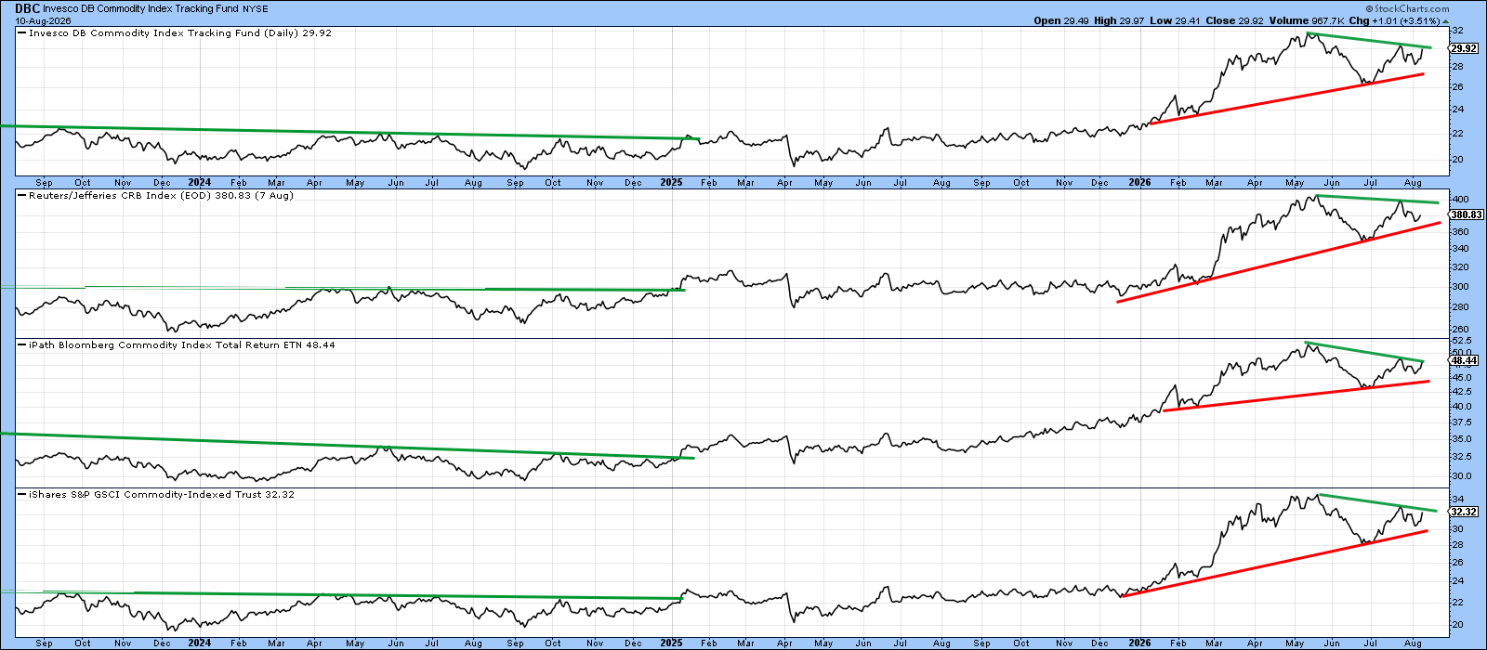Click the 45.0 level on iPath axis

[x=1461, y=378]
